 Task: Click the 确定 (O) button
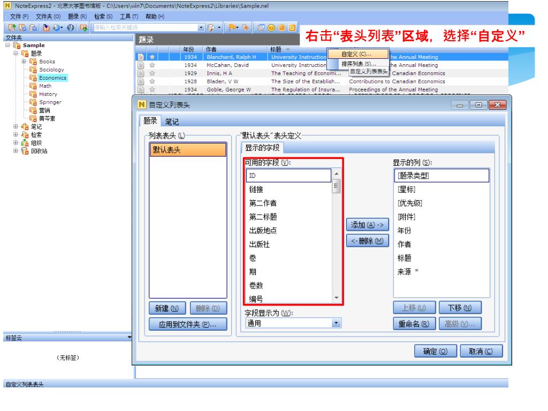436,351
